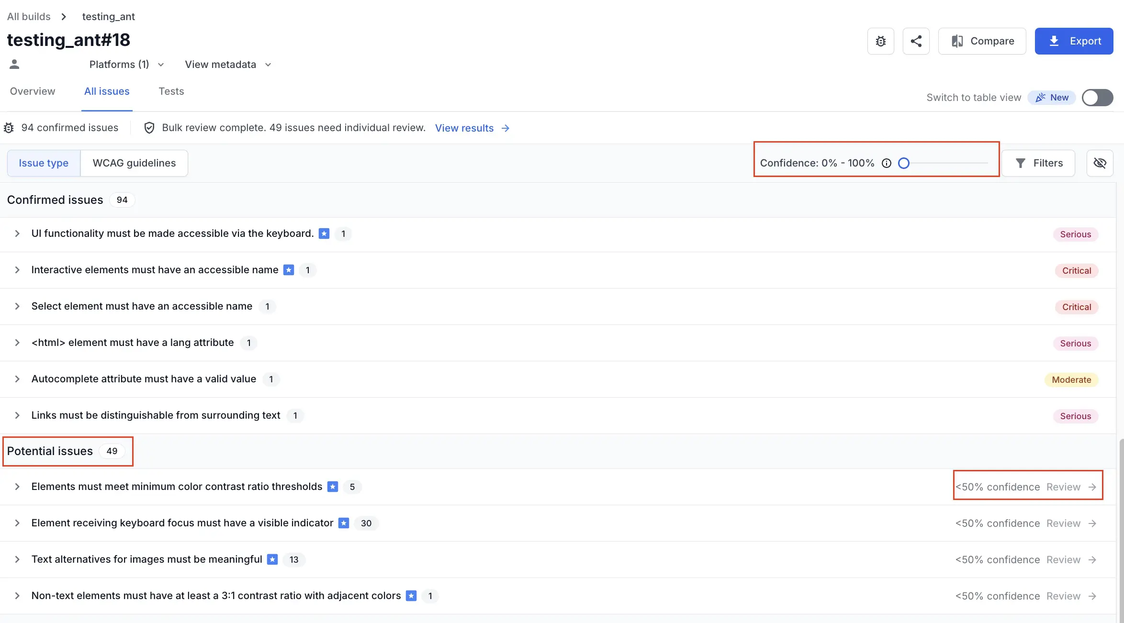Click the bug icon beside 94 confirmed issues
Screen dimensions: 1124x623
(x=9, y=128)
